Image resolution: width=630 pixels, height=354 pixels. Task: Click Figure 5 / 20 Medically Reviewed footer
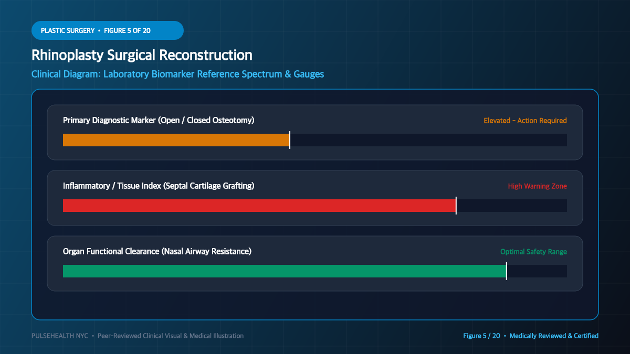[531, 336]
